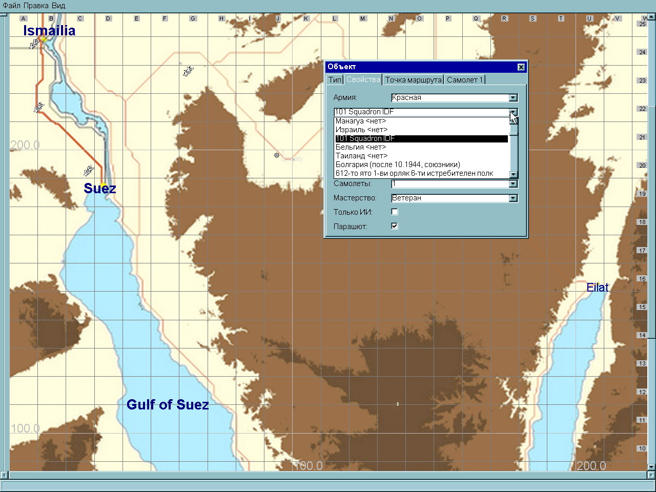The height and width of the screenshot is (492, 656).
Task: Choose Манагуа <нет> from the list
Action: click(422, 121)
